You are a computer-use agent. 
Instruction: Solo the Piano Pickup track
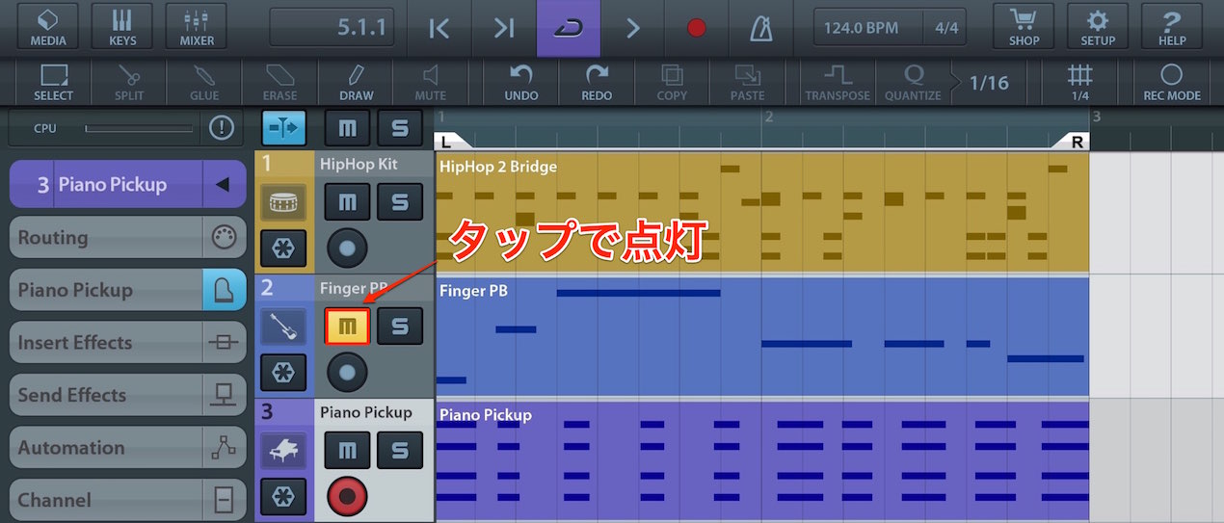(x=399, y=450)
